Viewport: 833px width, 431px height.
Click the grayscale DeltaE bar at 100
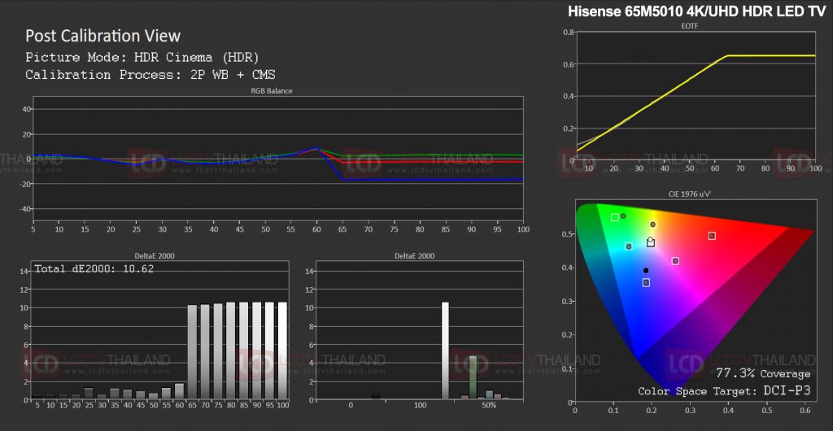pos(282,350)
